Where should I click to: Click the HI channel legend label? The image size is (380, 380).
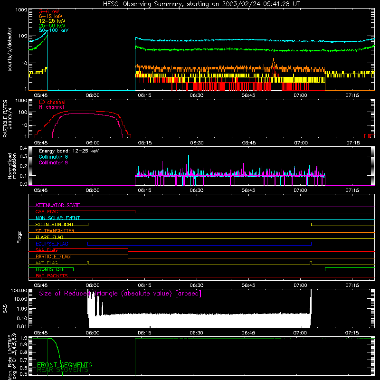[51, 107]
